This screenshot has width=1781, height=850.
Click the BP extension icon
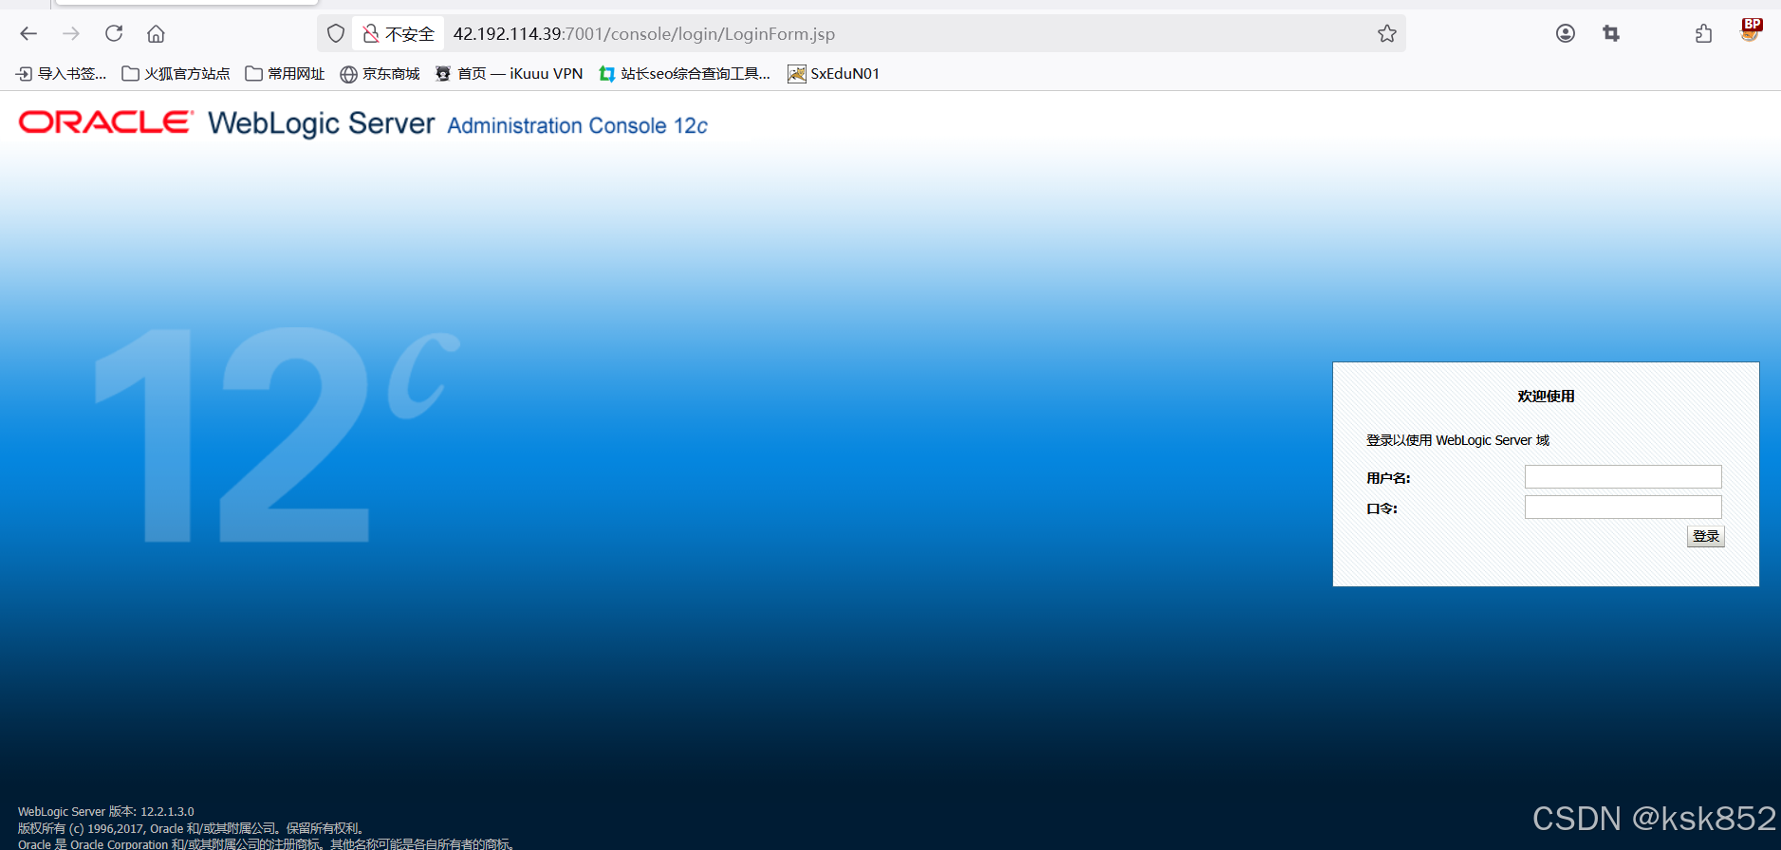1751,30
